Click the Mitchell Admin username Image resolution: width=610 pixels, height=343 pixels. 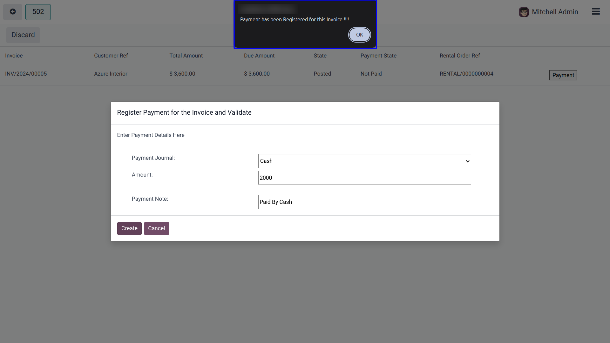555,12
